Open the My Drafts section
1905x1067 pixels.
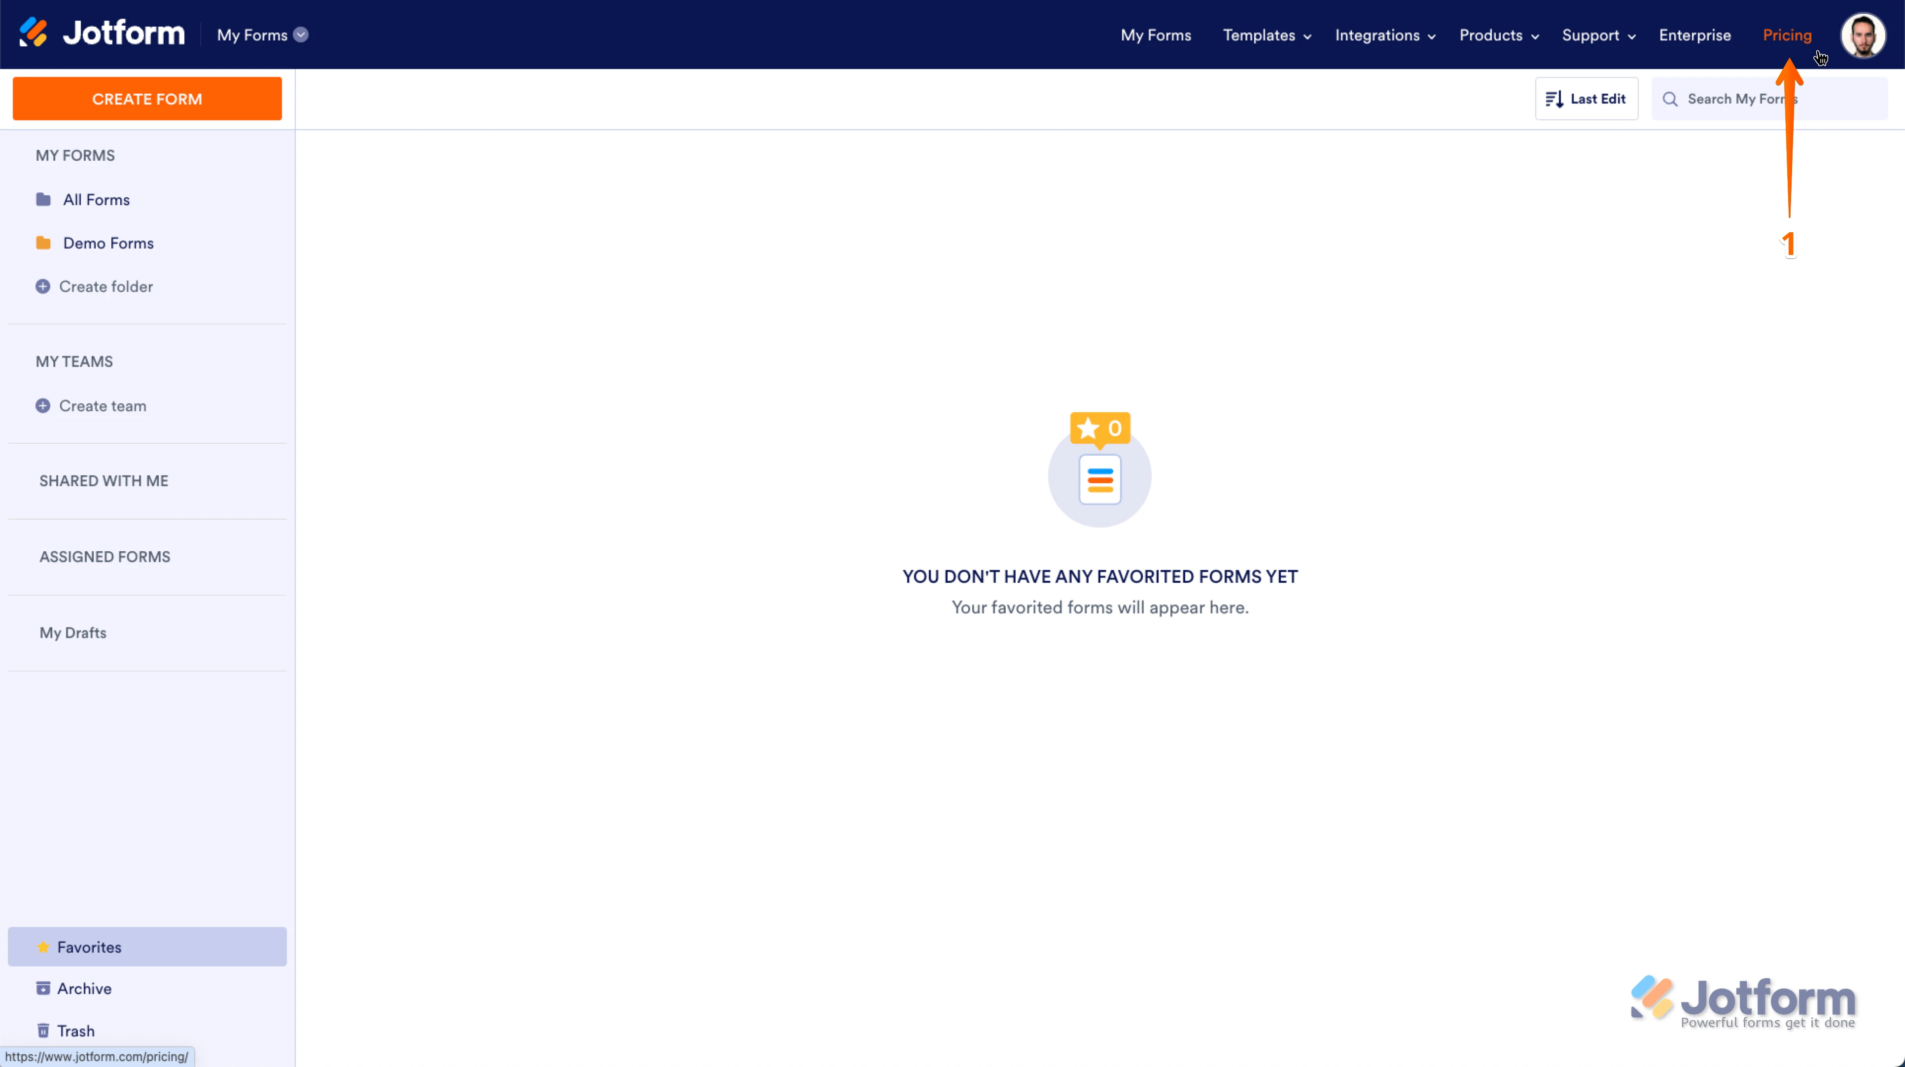click(73, 633)
